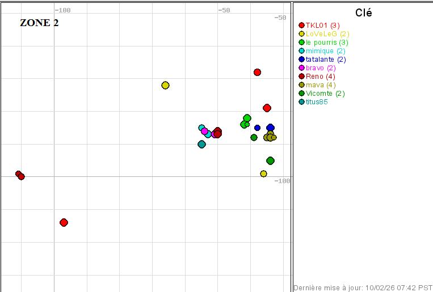433x292 pixels.
Task: Click the ZONE 2 map title
Action: tap(39, 23)
